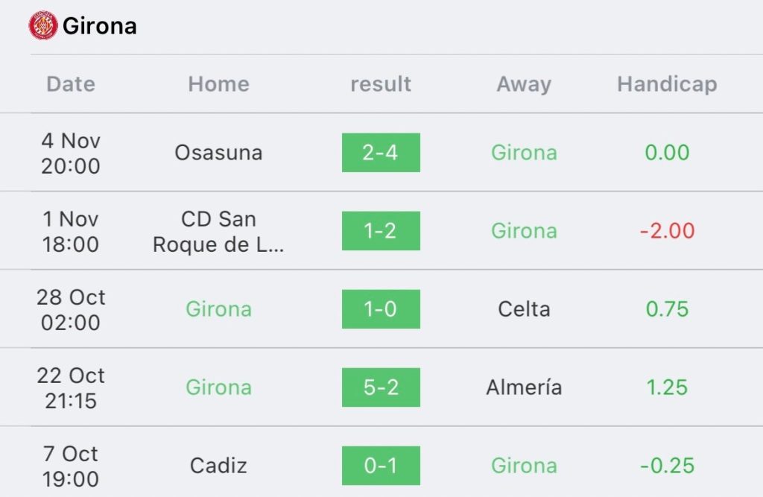This screenshot has width=763, height=497.
Task: Click the -2.00 red handicap value
Action: click(x=667, y=231)
